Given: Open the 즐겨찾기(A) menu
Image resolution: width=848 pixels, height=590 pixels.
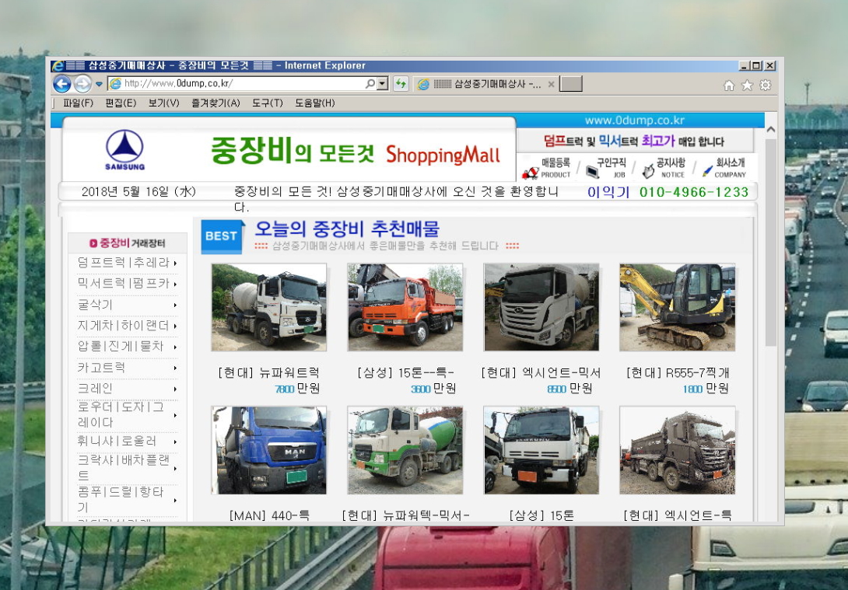Looking at the screenshot, I should [x=216, y=103].
